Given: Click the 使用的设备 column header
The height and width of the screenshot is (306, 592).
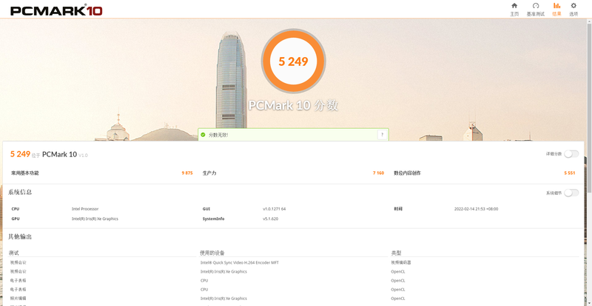Looking at the screenshot, I should [212, 253].
